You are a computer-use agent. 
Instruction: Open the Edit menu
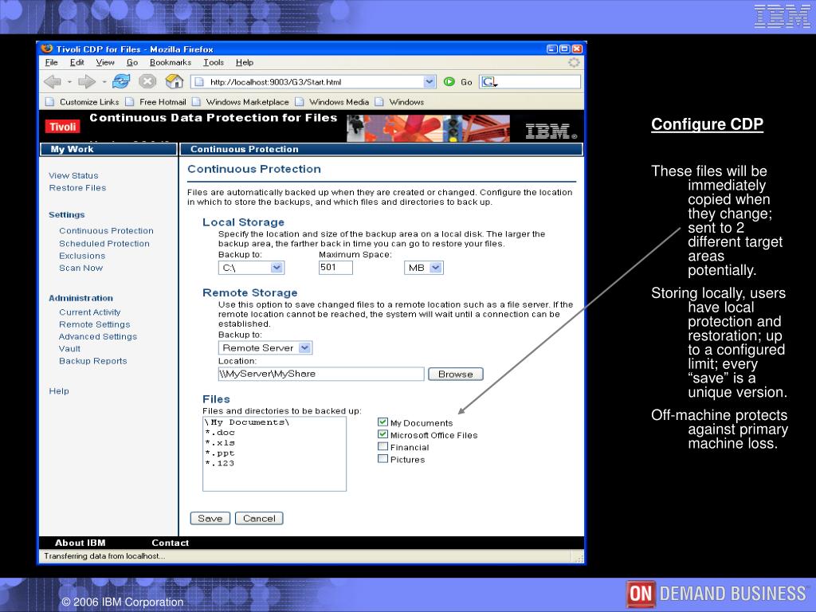(x=77, y=62)
